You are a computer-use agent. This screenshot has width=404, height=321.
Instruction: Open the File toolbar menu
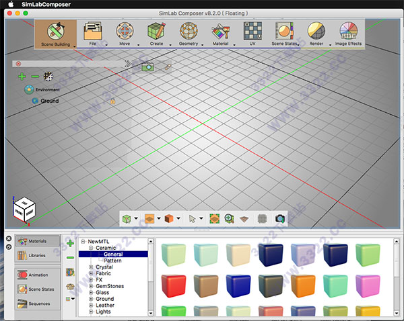(93, 34)
